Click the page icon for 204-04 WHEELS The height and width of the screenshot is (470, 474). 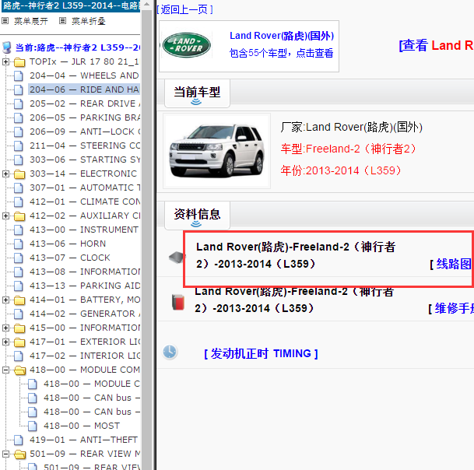click(x=19, y=75)
